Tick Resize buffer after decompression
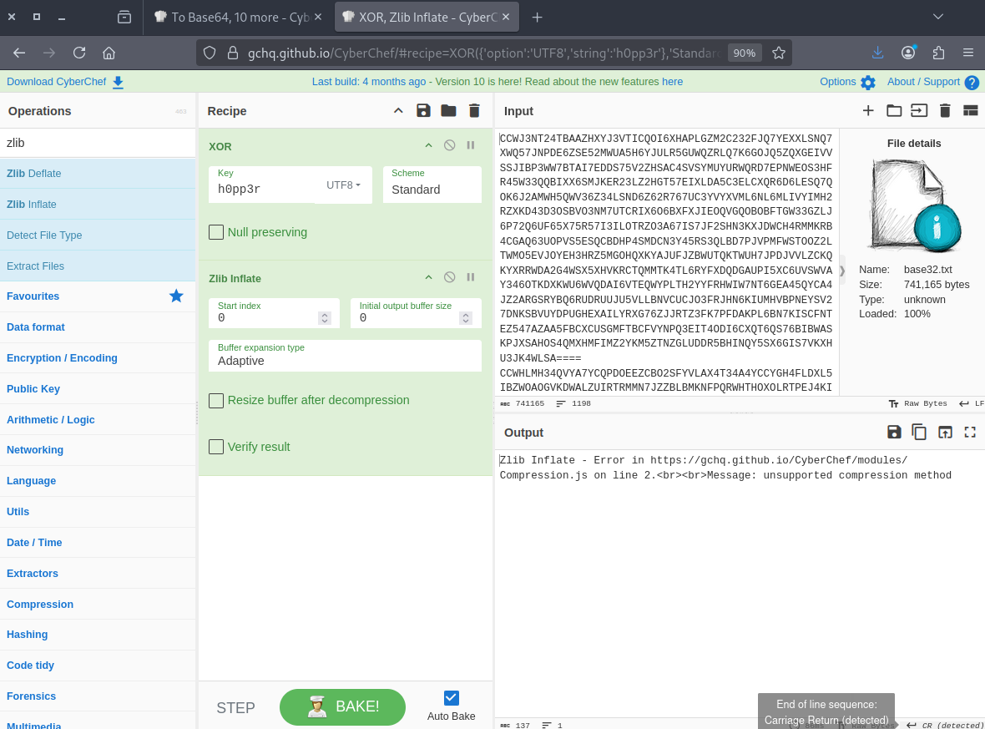This screenshot has height=729, width=985. point(216,400)
